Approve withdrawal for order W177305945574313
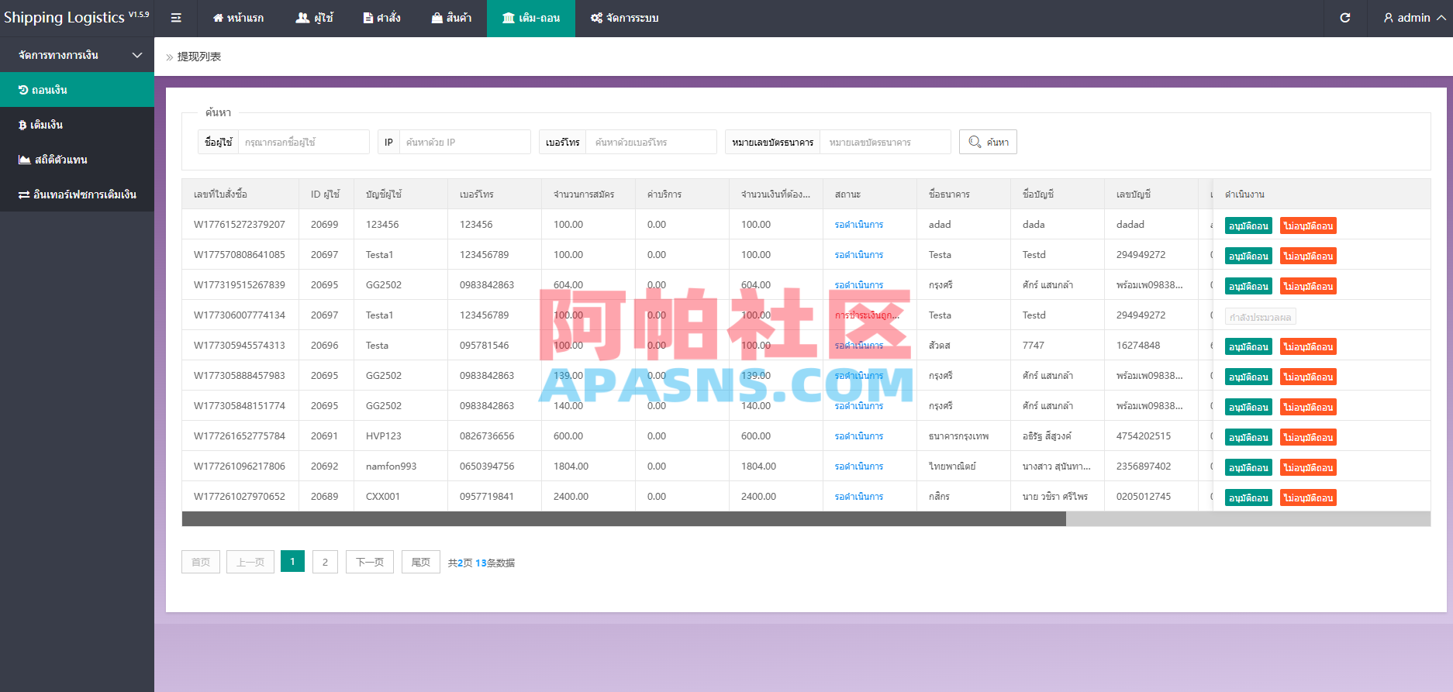Viewport: 1453px width, 692px height. [1248, 346]
